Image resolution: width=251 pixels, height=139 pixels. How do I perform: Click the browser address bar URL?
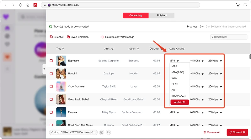[120, 5]
